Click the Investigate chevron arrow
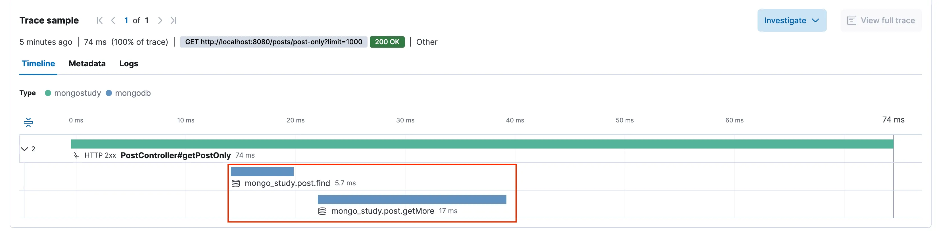 pos(816,20)
